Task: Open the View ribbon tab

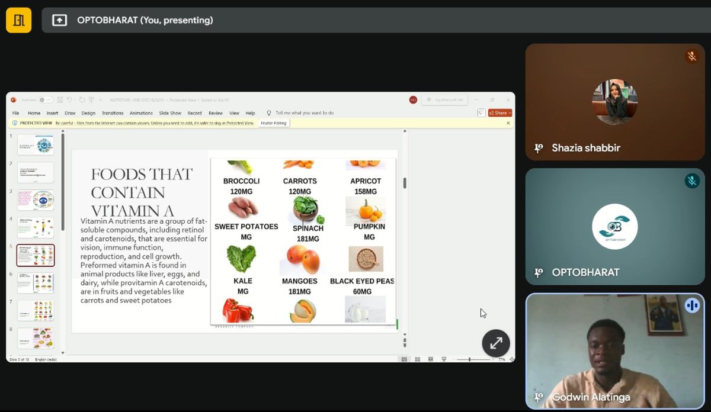Action: pyautogui.click(x=234, y=113)
